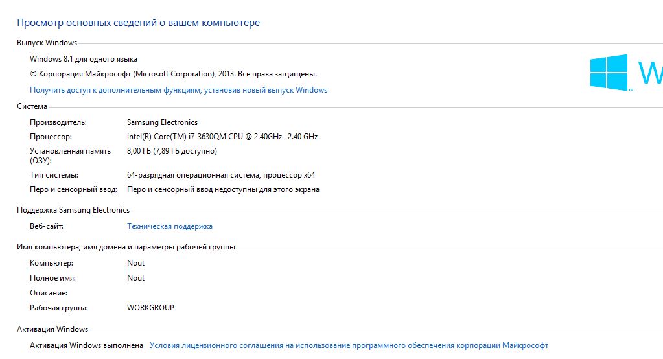Image resolution: width=663 pixels, height=359 pixels.
Task: Select the Windows 8.1 edition text
Action: (x=84, y=59)
